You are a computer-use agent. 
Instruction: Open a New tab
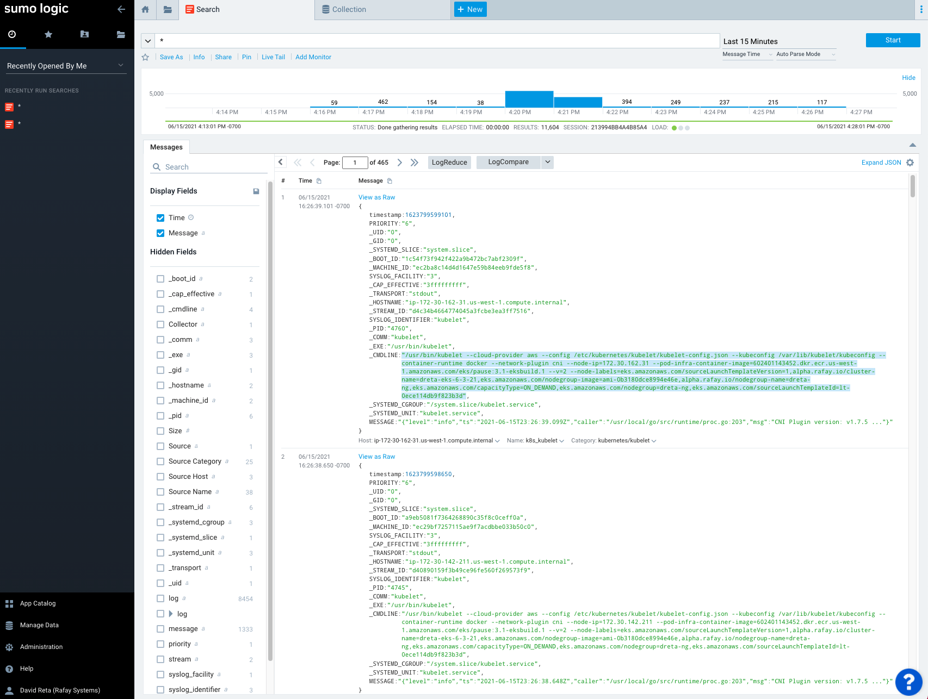coord(470,9)
